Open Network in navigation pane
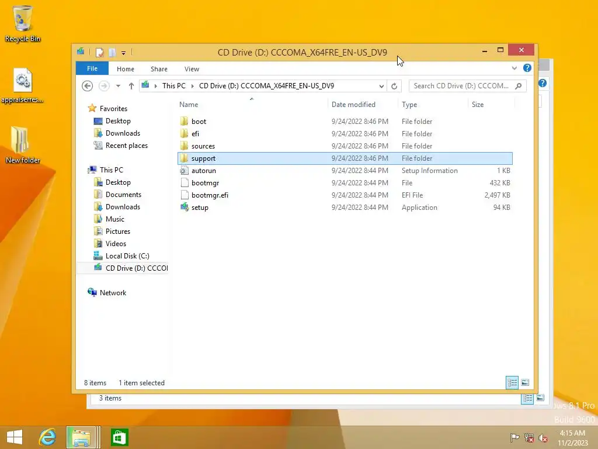The image size is (598, 449). pos(113,293)
